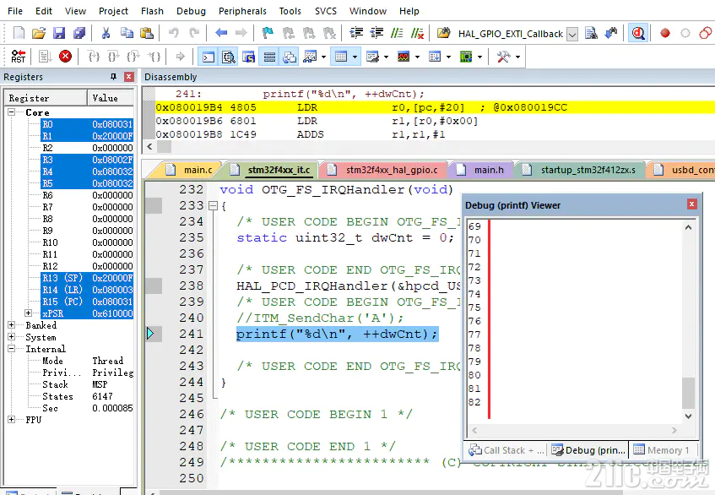
Task: Expand the FPU register group
Action: point(12,420)
